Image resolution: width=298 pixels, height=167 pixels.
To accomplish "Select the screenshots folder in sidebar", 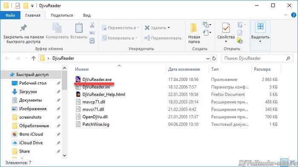I will [30, 117].
